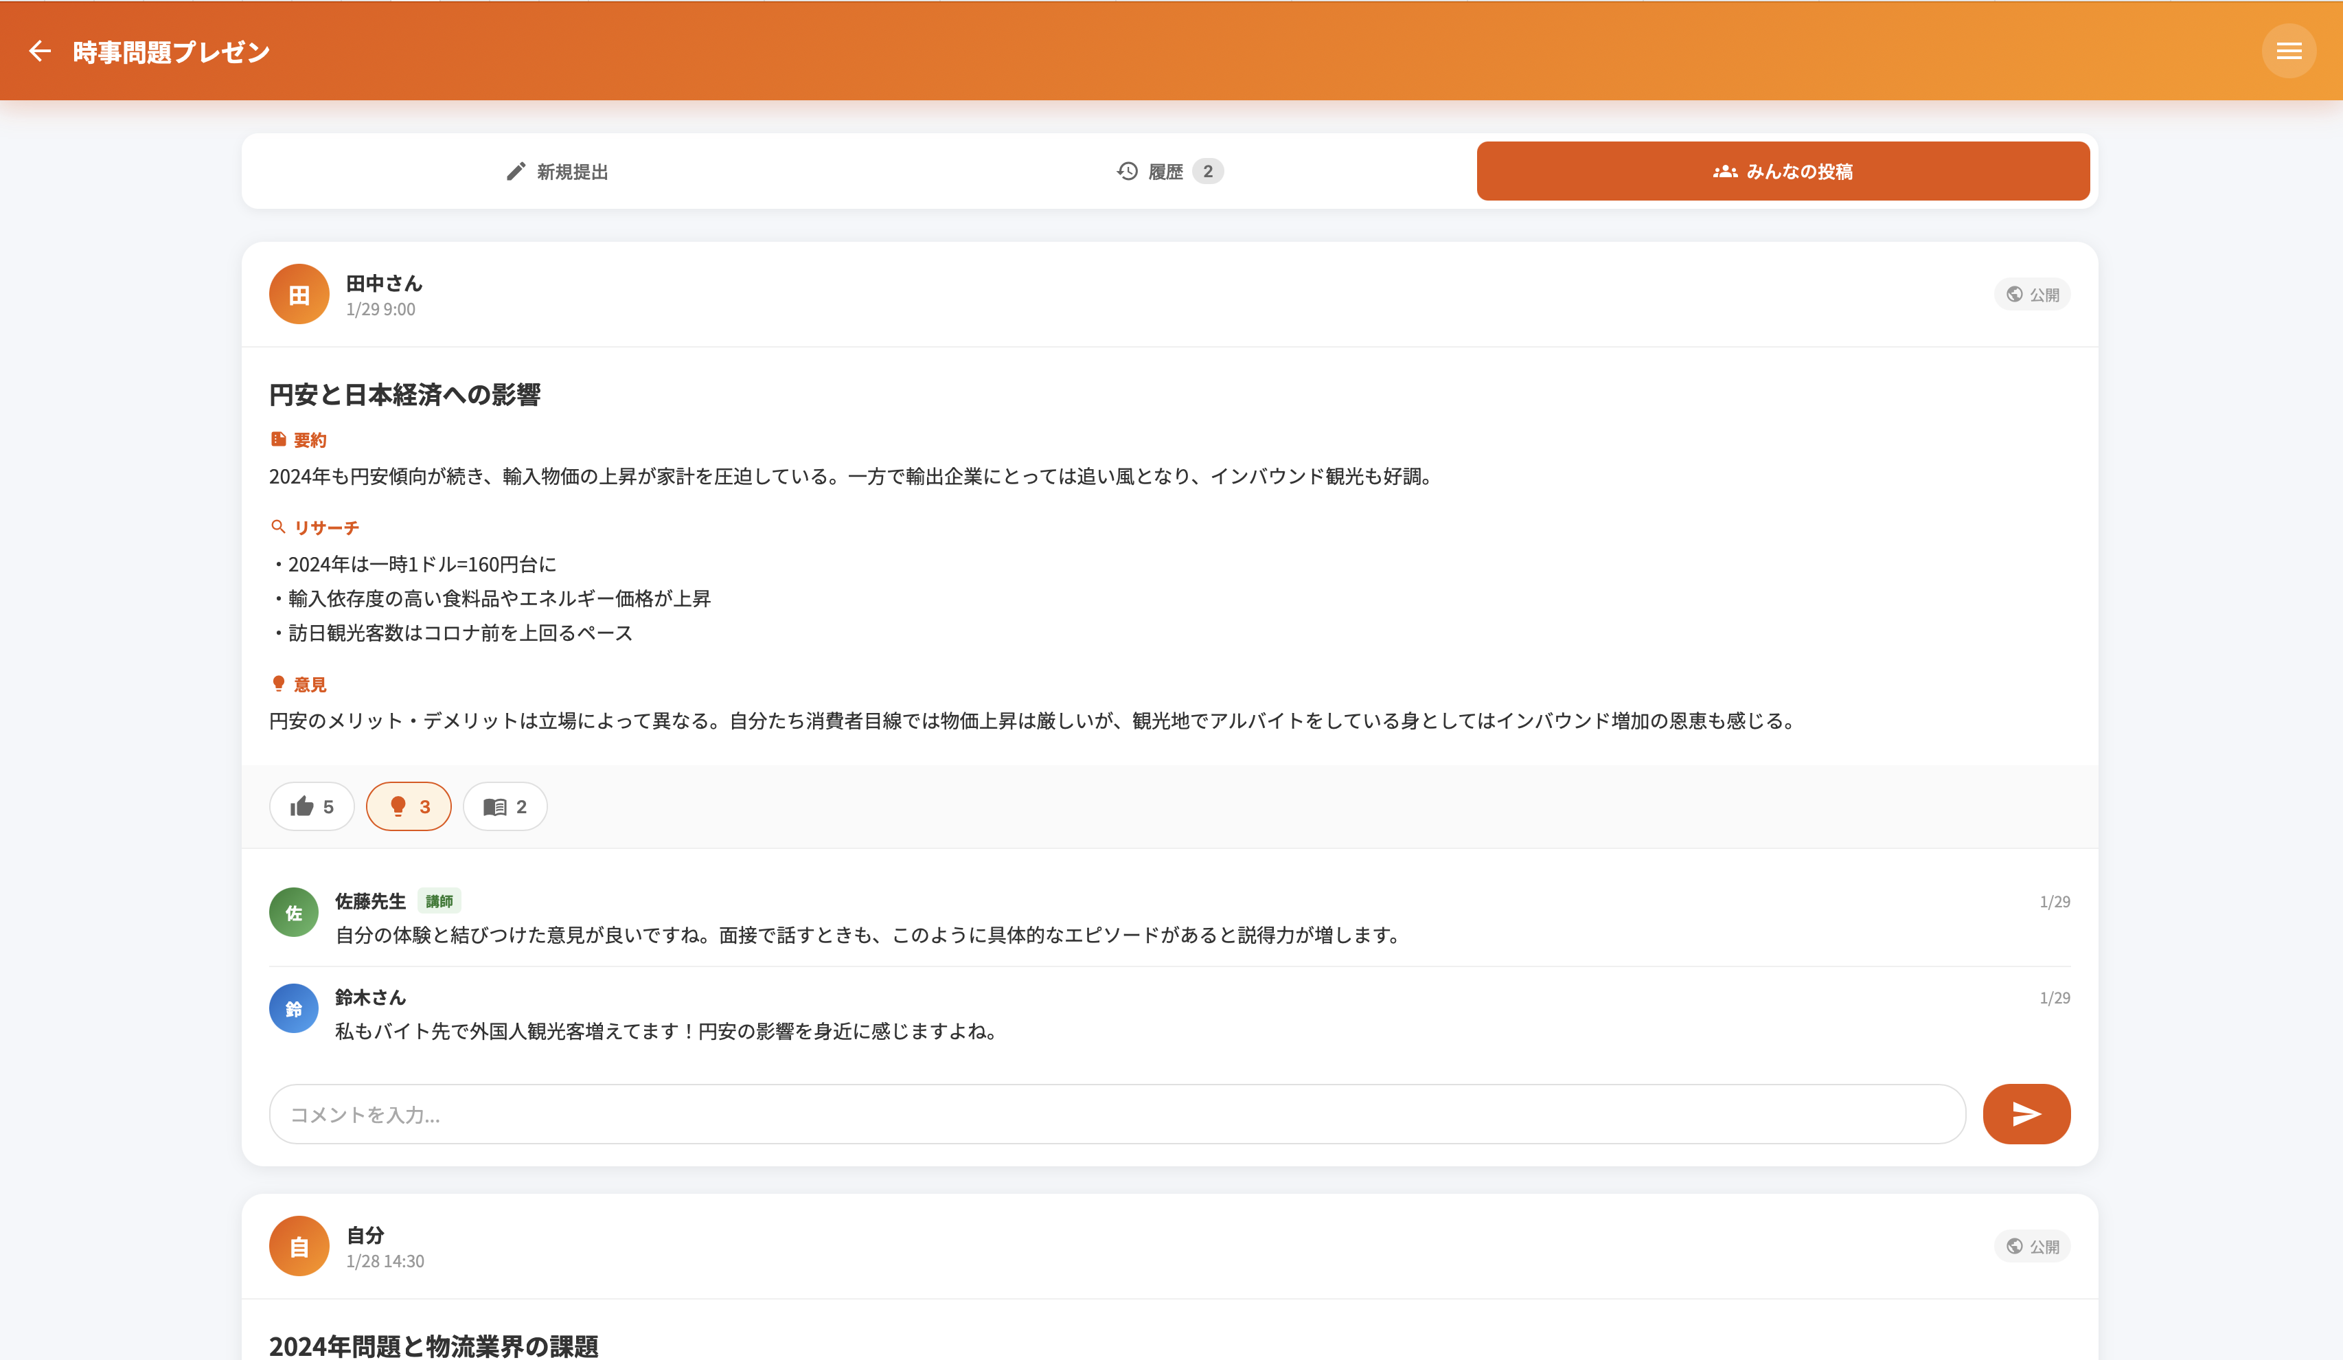Click 公開 badge on 自分's post
This screenshot has width=2343, height=1360.
[x=2031, y=1247]
